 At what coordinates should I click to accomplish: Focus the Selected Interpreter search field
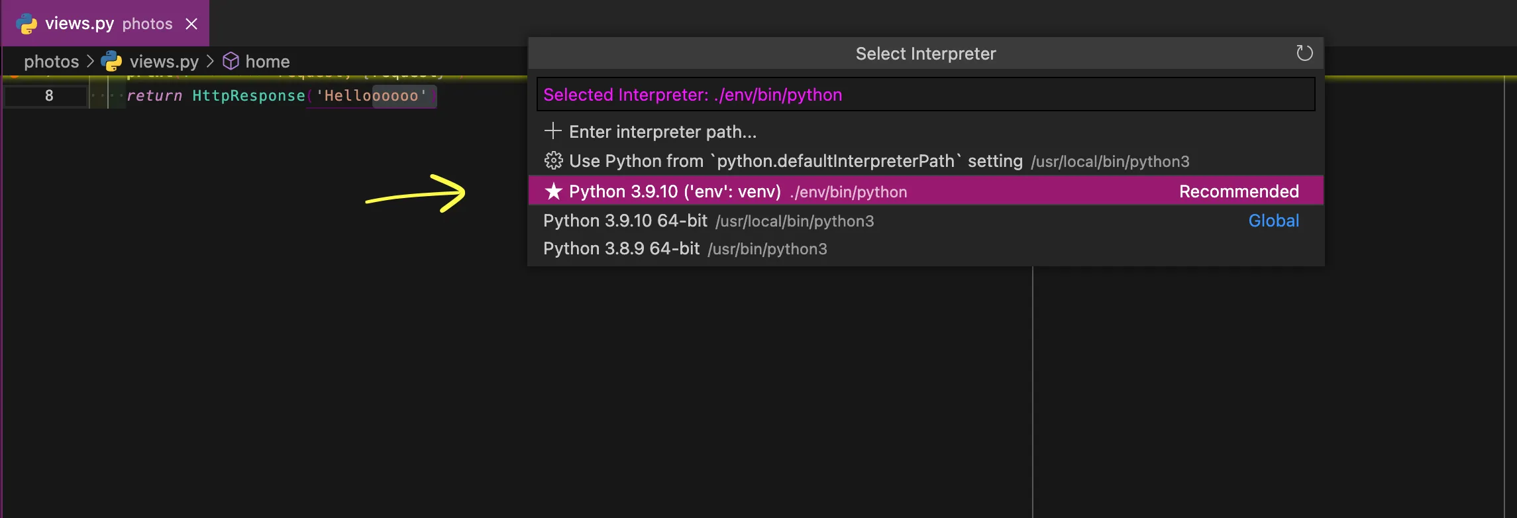[925, 95]
